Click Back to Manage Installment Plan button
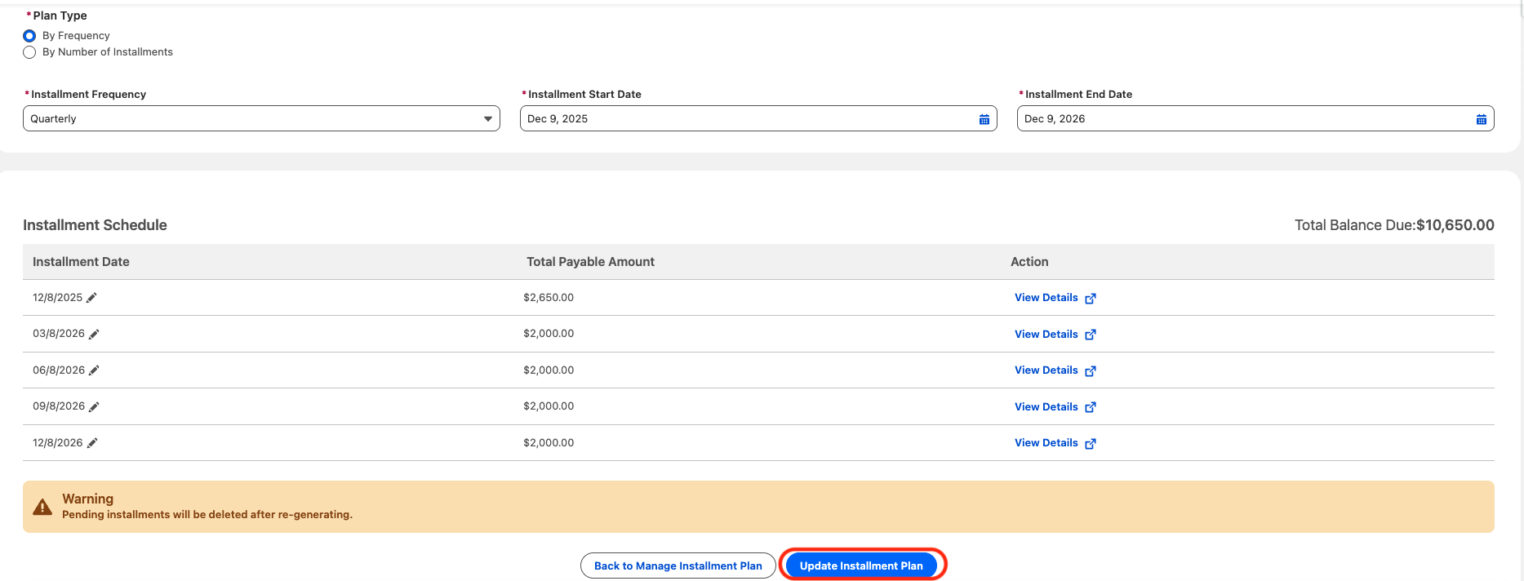 (x=678, y=565)
